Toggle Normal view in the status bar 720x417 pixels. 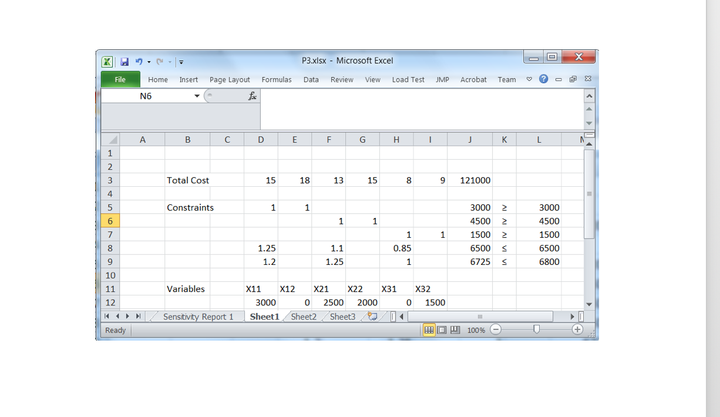429,329
